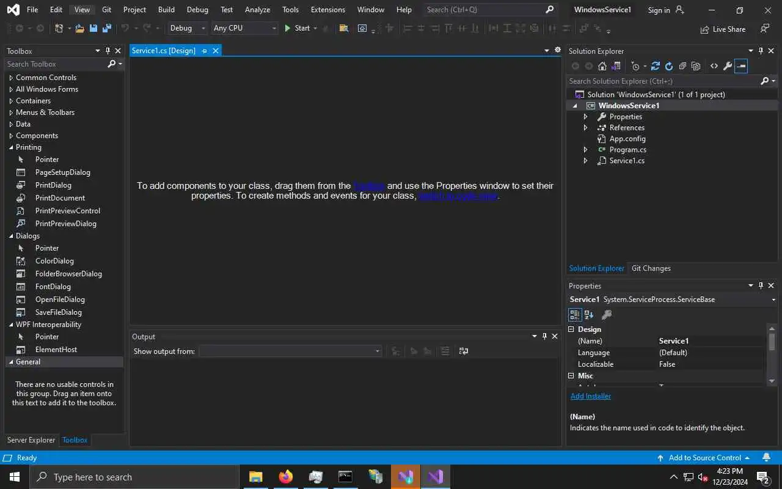
Task: Click Alphabetical sort icon in Properties
Action: (x=589, y=315)
